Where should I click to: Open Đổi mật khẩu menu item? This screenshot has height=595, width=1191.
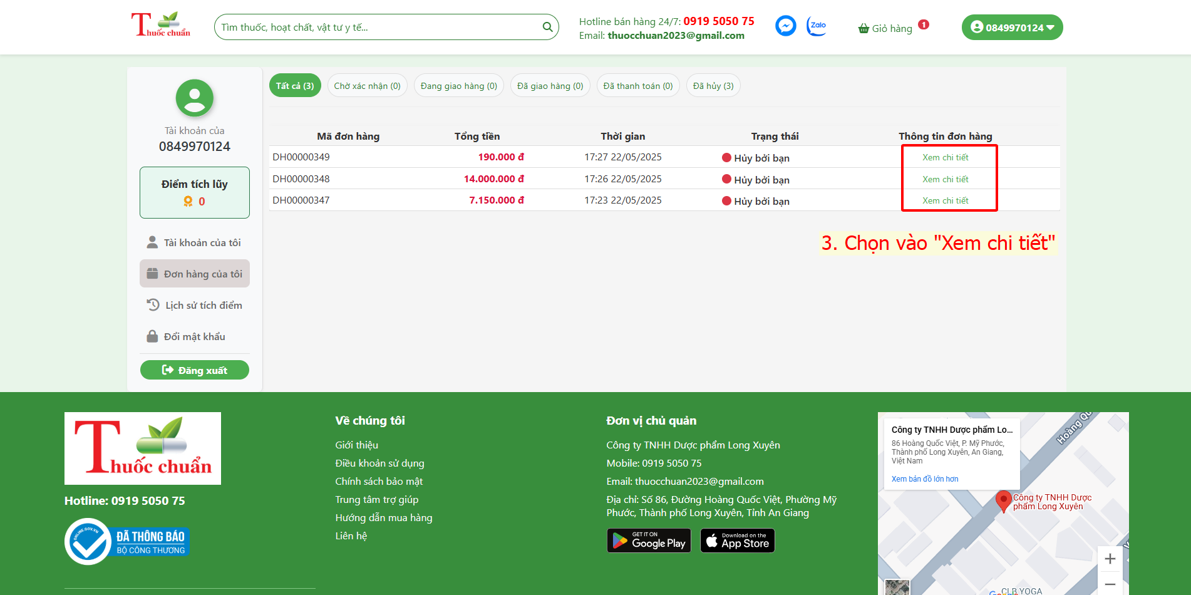tap(195, 336)
